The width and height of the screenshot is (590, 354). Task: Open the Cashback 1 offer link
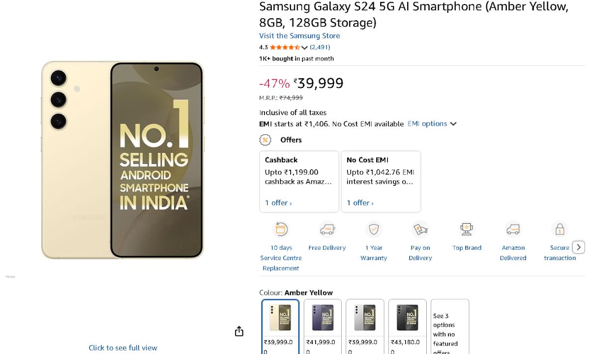278,203
